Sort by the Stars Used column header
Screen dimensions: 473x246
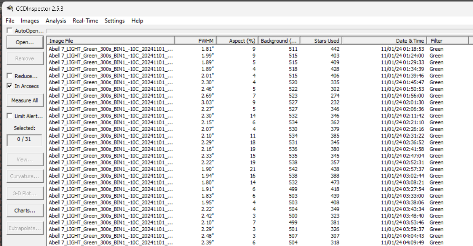pos(321,40)
